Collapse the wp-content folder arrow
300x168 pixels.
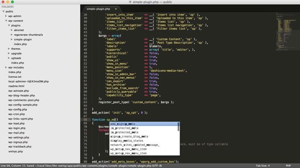click(x=6, y=21)
